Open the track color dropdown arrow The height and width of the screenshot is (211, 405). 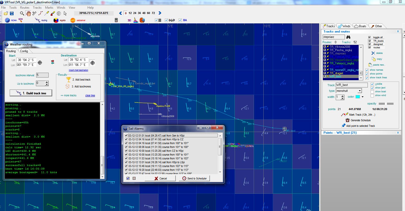(362, 97)
